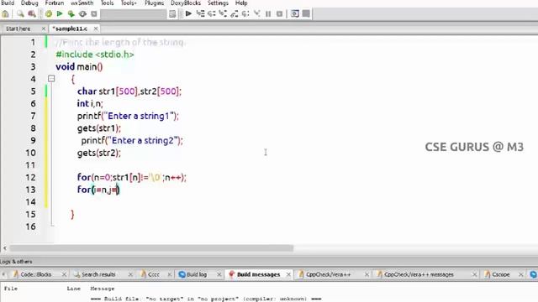Open the Fortran menu

coord(54,3)
